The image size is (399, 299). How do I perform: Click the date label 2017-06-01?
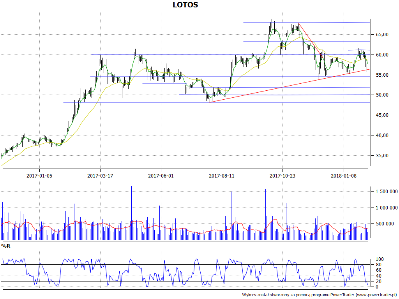click(x=161, y=176)
